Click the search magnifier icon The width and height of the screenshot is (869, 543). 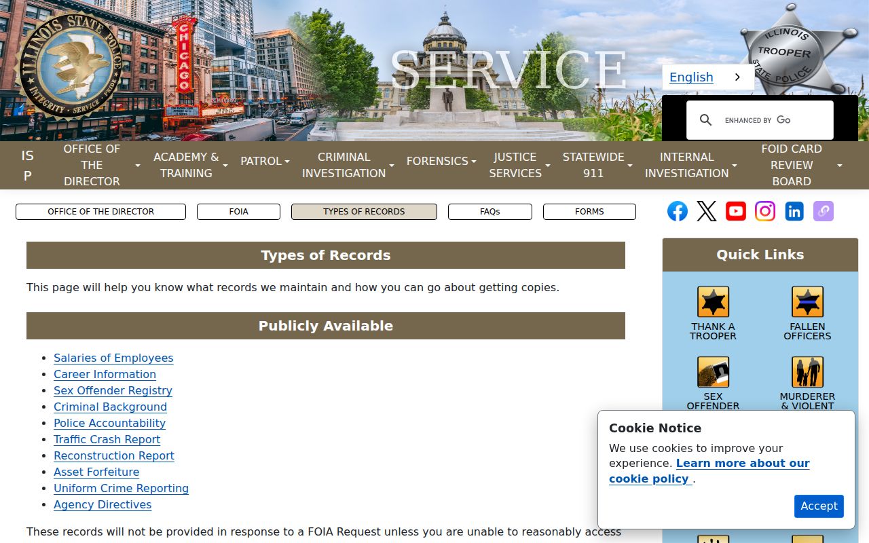(706, 120)
